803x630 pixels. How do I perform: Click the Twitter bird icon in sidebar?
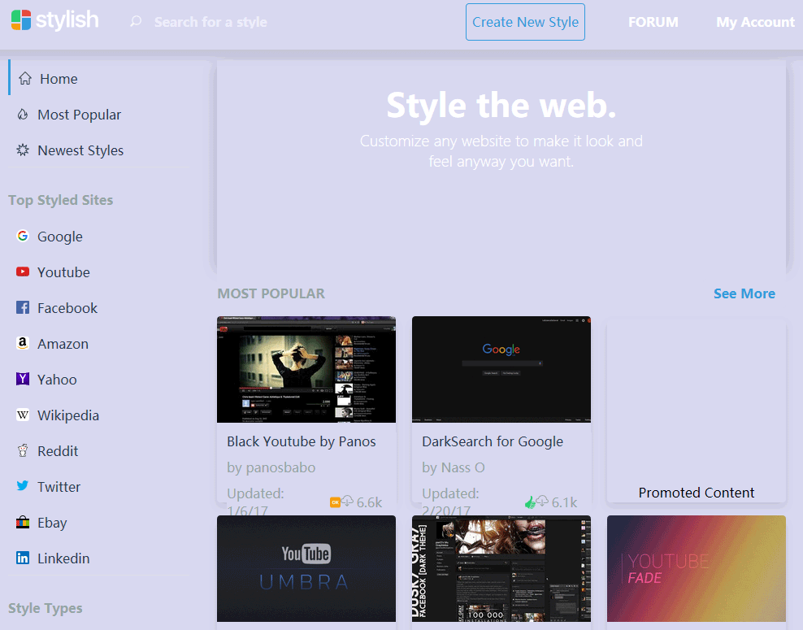click(x=23, y=485)
